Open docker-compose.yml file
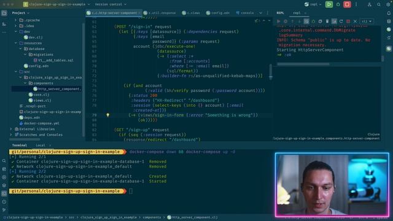Screen dimensions: 393x221 [39, 123]
